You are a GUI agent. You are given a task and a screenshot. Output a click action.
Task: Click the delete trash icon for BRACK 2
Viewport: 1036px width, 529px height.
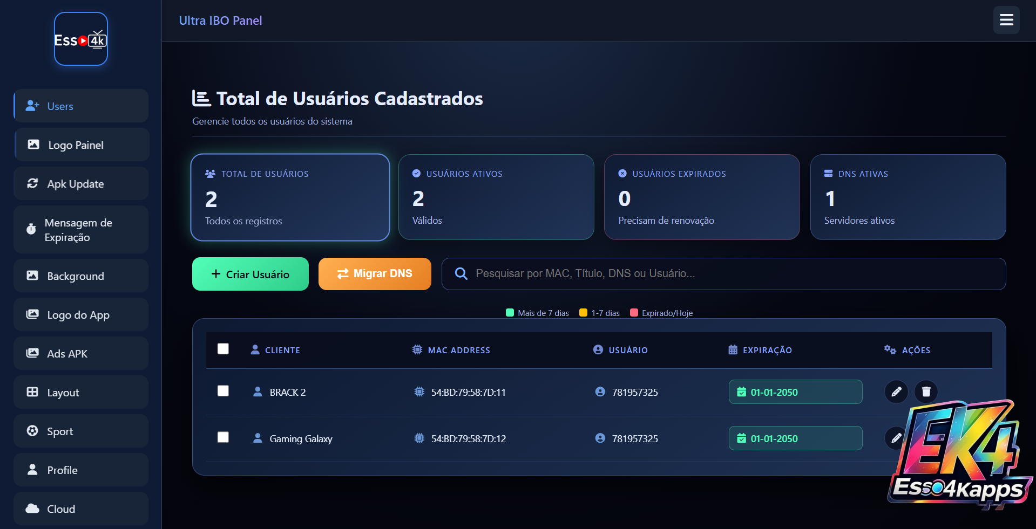coord(926,391)
